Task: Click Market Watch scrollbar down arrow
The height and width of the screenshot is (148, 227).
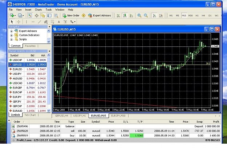Action: (x=49, y=111)
